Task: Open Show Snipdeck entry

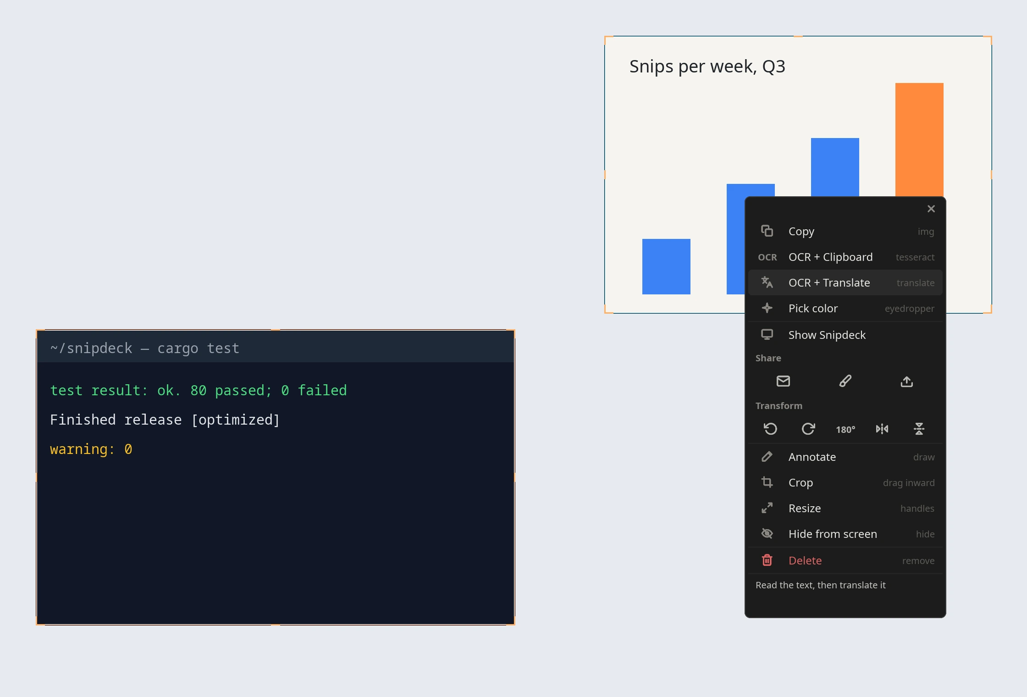Action: tap(845, 335)
